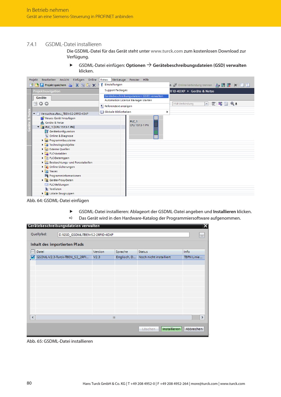The height and width of the screenshot is (397, 281).
Task: Split editor area vertically icon
Action: [248, 85]
